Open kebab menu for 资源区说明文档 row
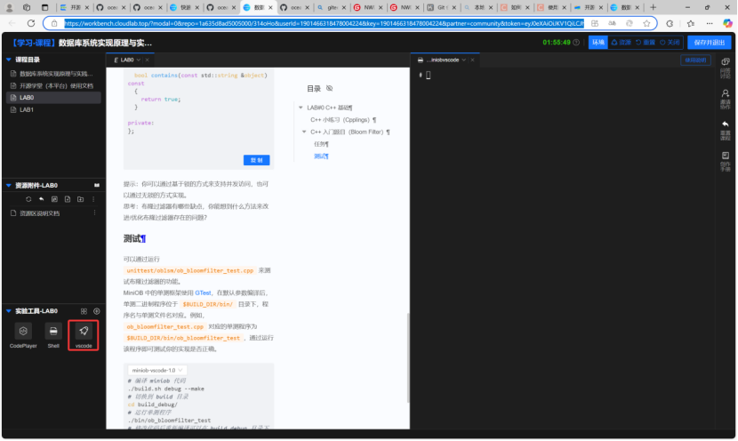This screenshot has height=441, width=738. click(94, 212)
